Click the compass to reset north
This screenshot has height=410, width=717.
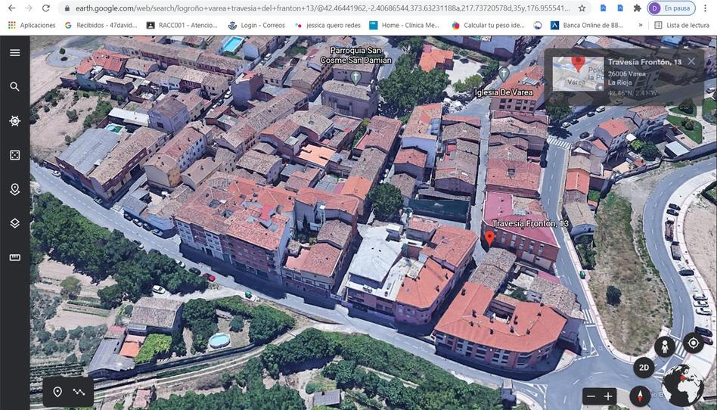point(640,396)
